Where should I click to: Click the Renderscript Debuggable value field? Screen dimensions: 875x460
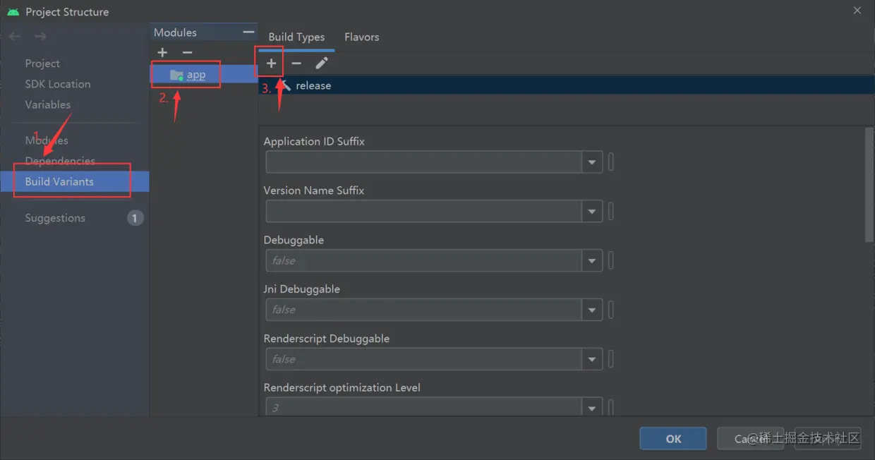424,359
